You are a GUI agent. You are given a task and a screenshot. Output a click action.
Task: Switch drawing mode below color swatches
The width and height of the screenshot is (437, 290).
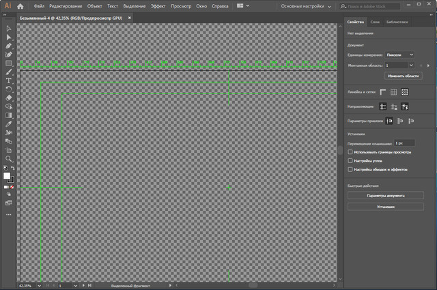[x=9, y=194]
